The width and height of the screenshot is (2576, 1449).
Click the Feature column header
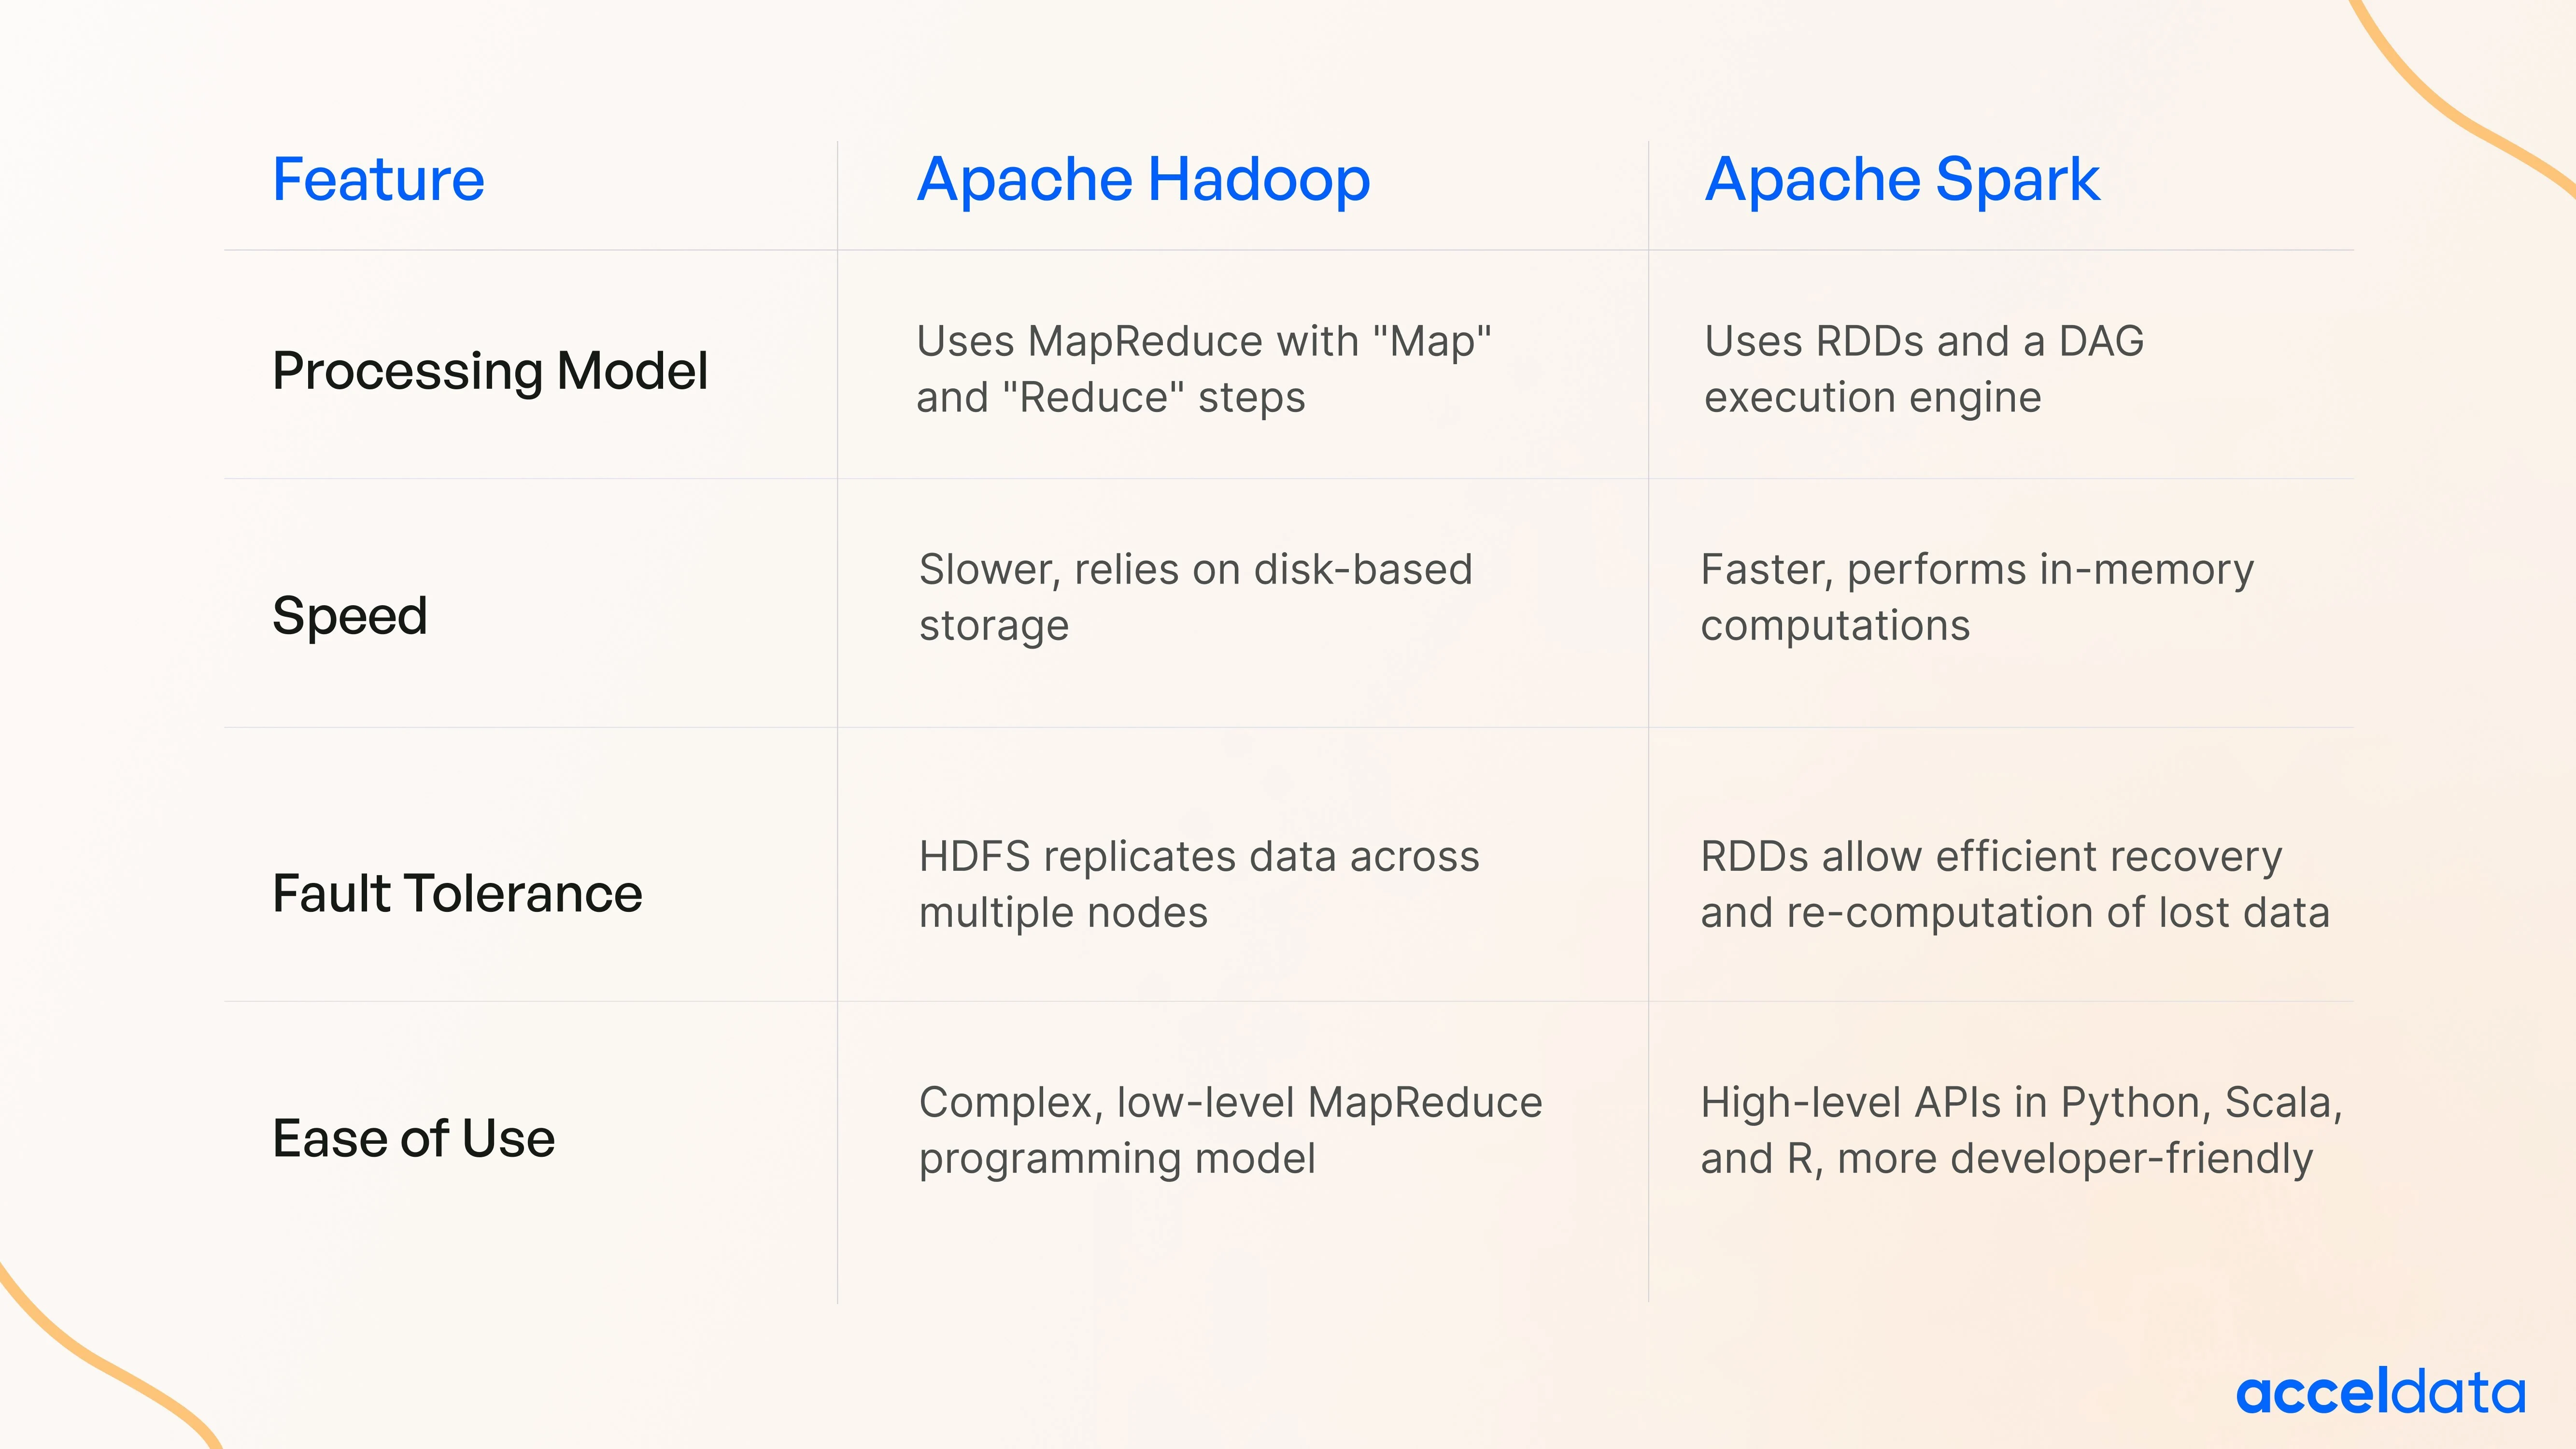coord(378,180)
